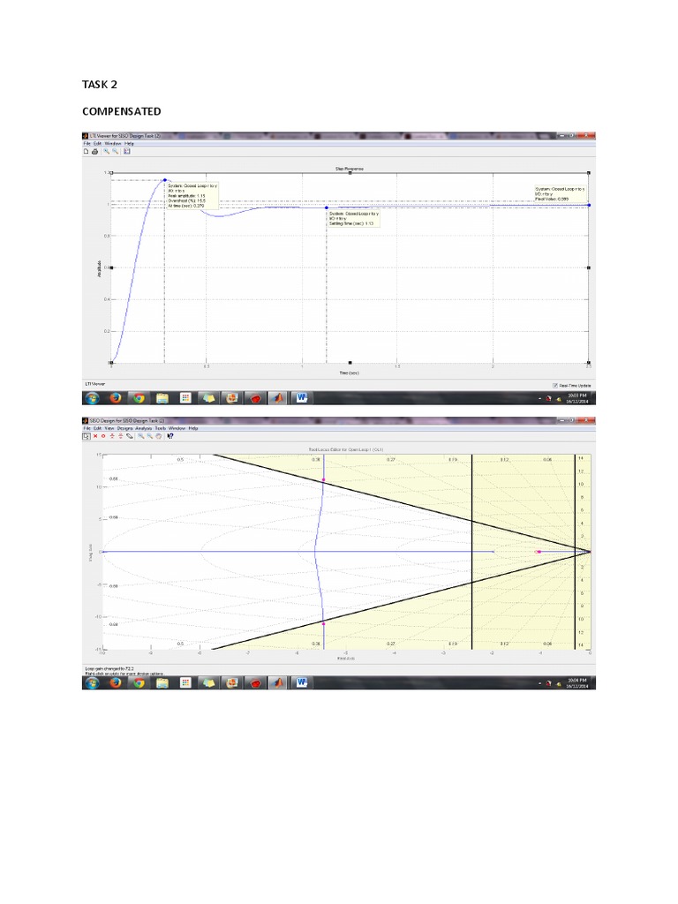The image size is (678, 904).
Task: Open Word from the lower taskbar
Action: coord(302,682)
